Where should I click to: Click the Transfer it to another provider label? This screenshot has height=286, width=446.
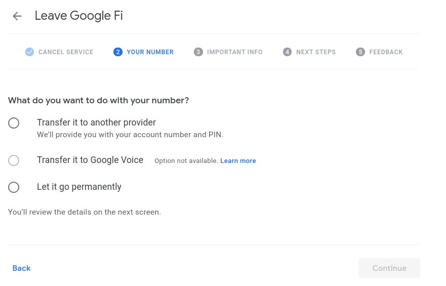96,122
